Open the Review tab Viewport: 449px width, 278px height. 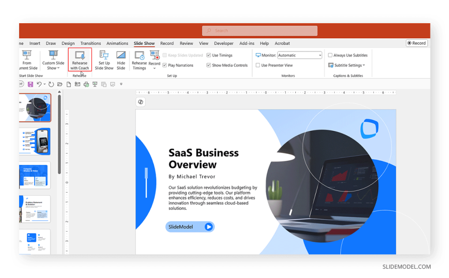(186, 43)
